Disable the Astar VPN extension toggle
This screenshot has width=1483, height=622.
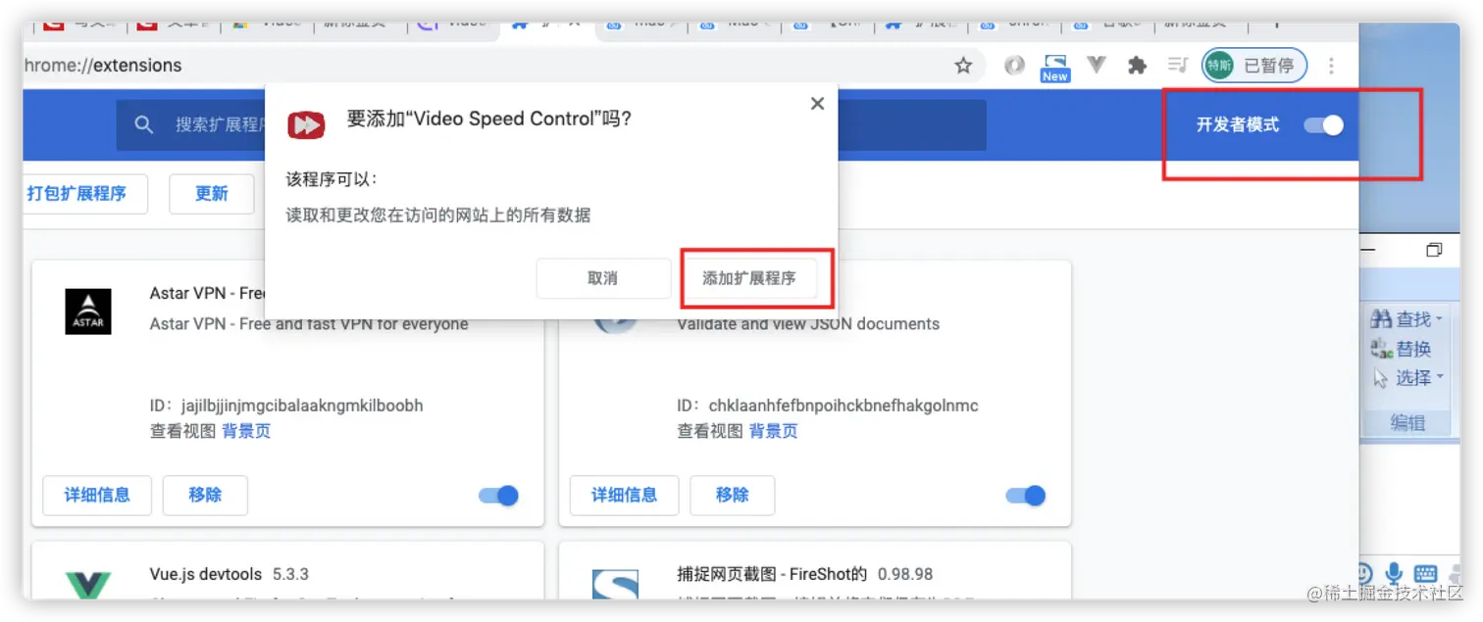(x=498, y=496)
